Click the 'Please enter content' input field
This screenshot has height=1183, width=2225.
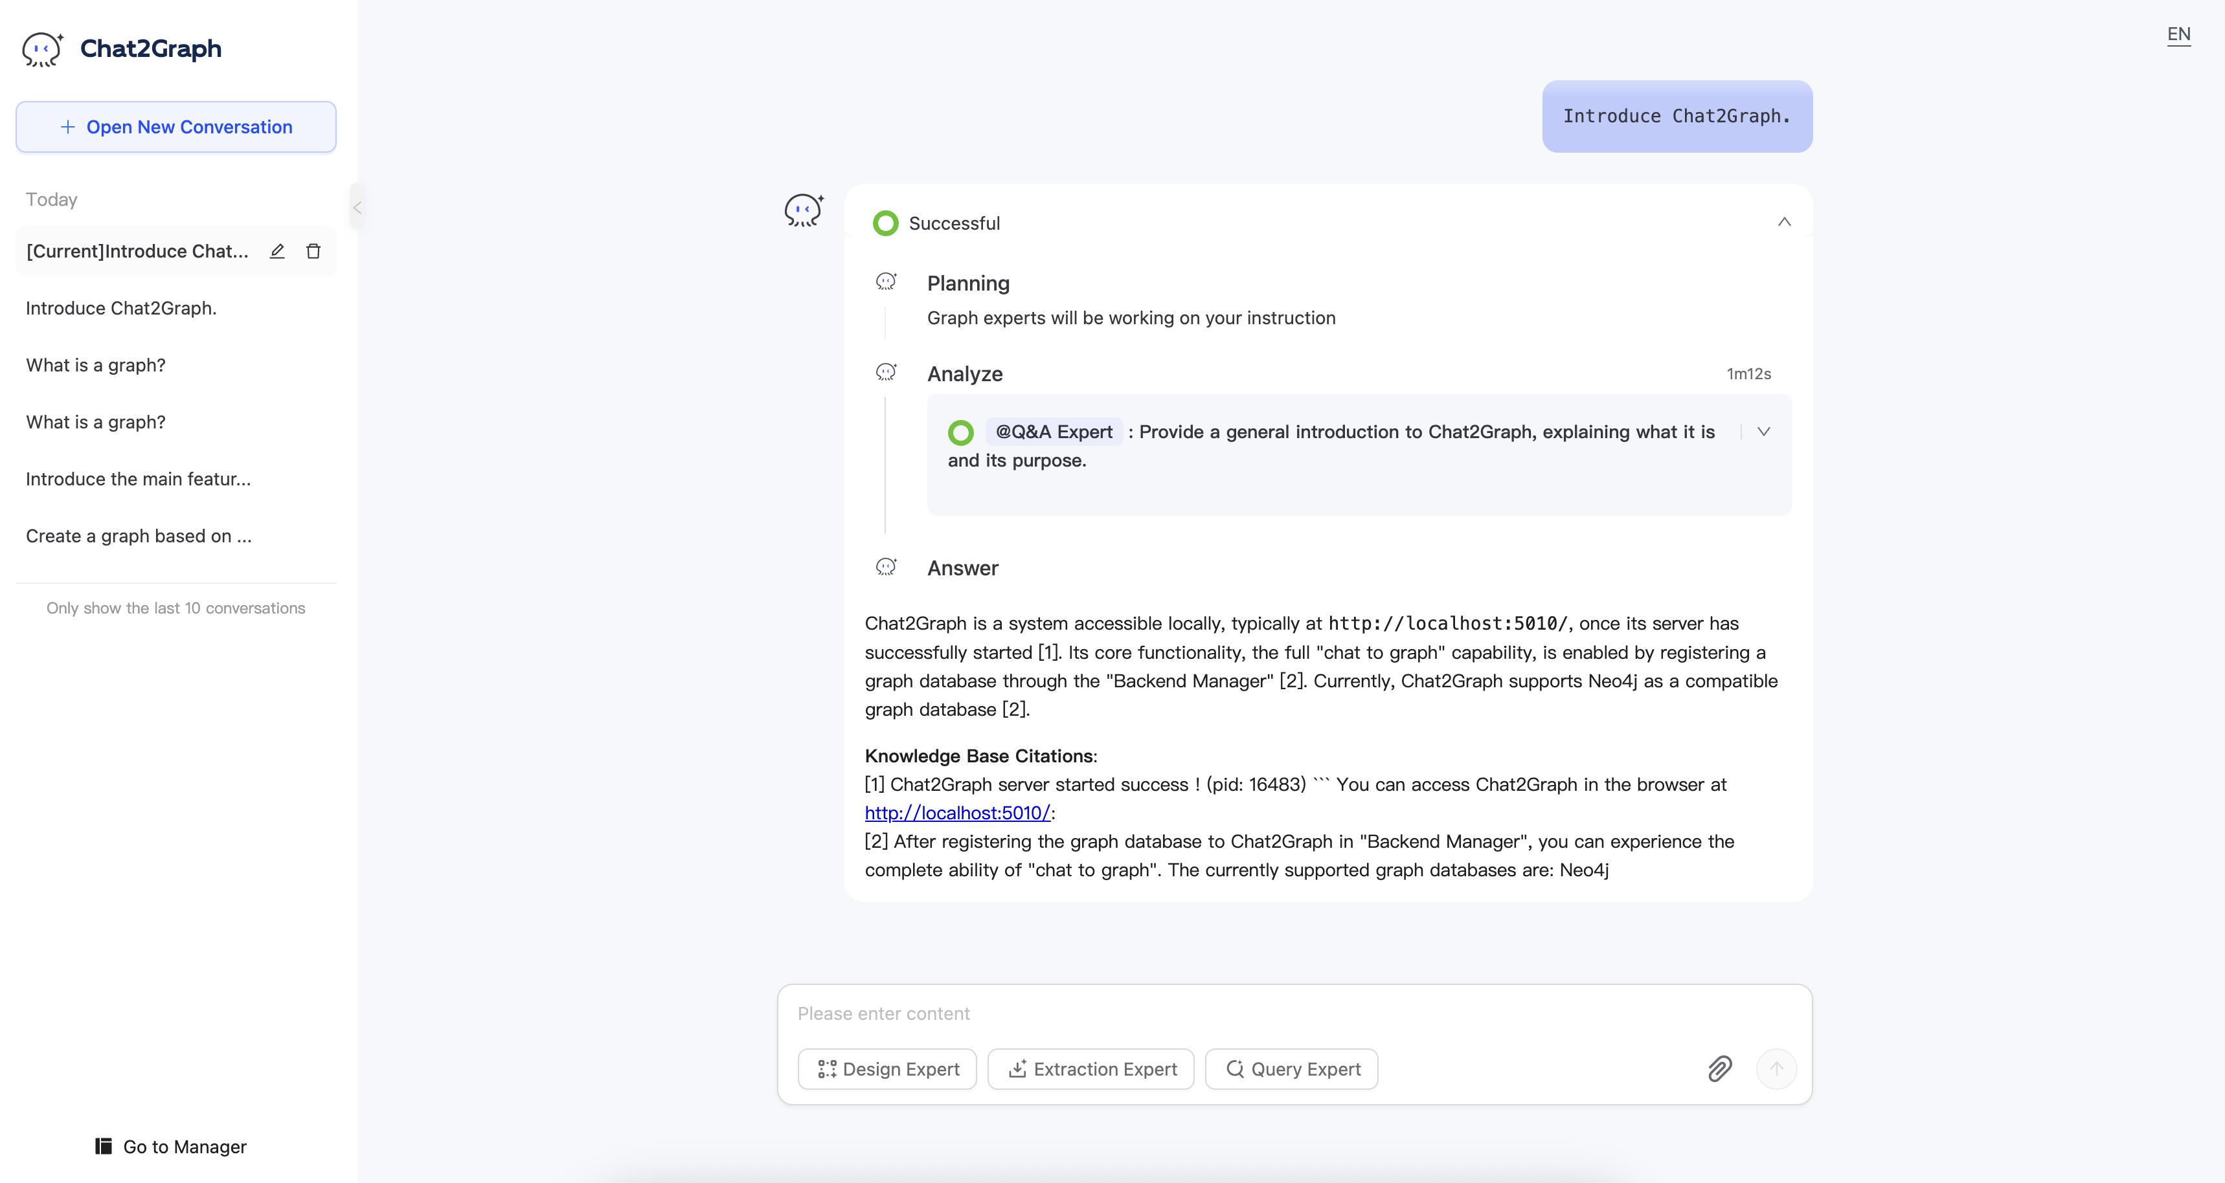[1244, 1013]
